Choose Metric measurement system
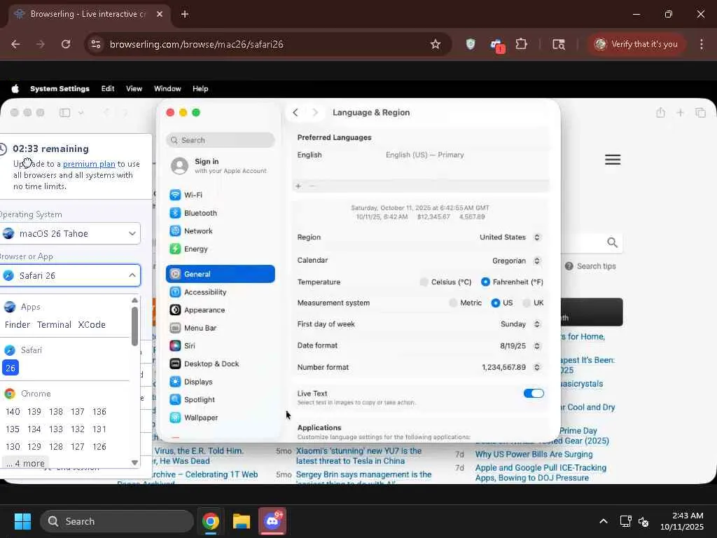 [453, 303]
